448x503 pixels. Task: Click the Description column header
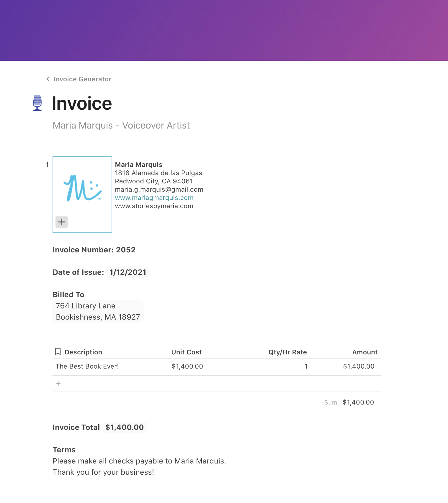pyautogui.click(x=83, y=352)
